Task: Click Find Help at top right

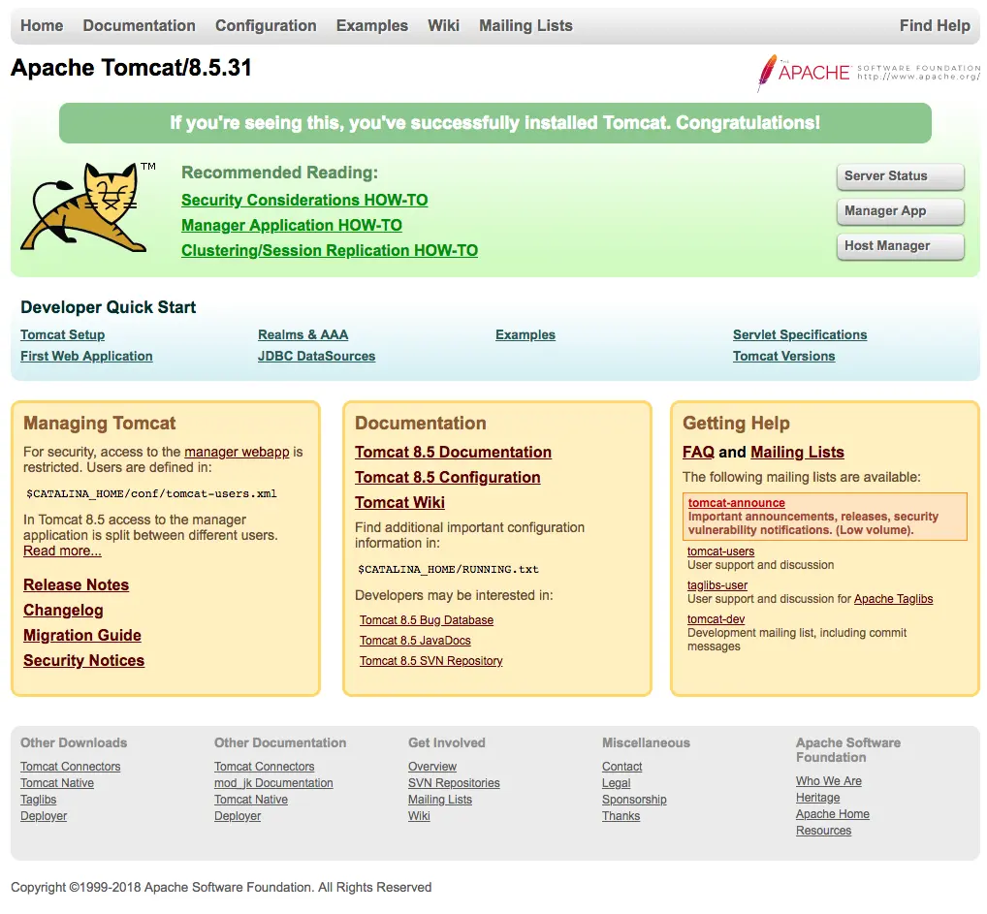Action: pos(935,26)
